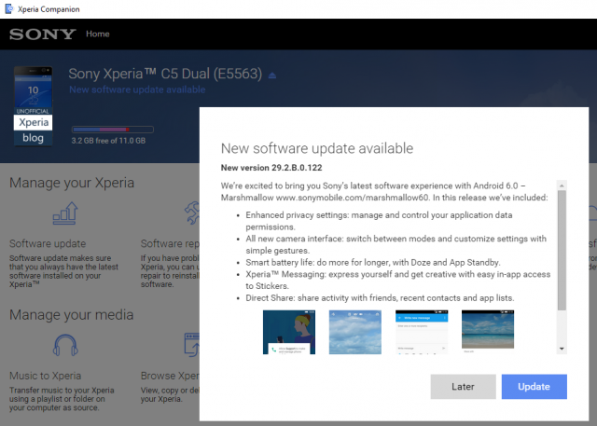Click the release notes scrollbar up arrow

pos(562,186)
